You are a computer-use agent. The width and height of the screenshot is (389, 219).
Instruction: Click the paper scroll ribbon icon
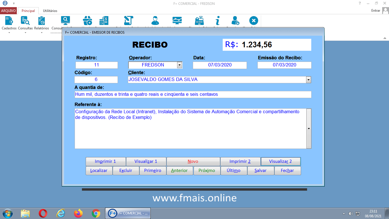(x=129, y=21)
